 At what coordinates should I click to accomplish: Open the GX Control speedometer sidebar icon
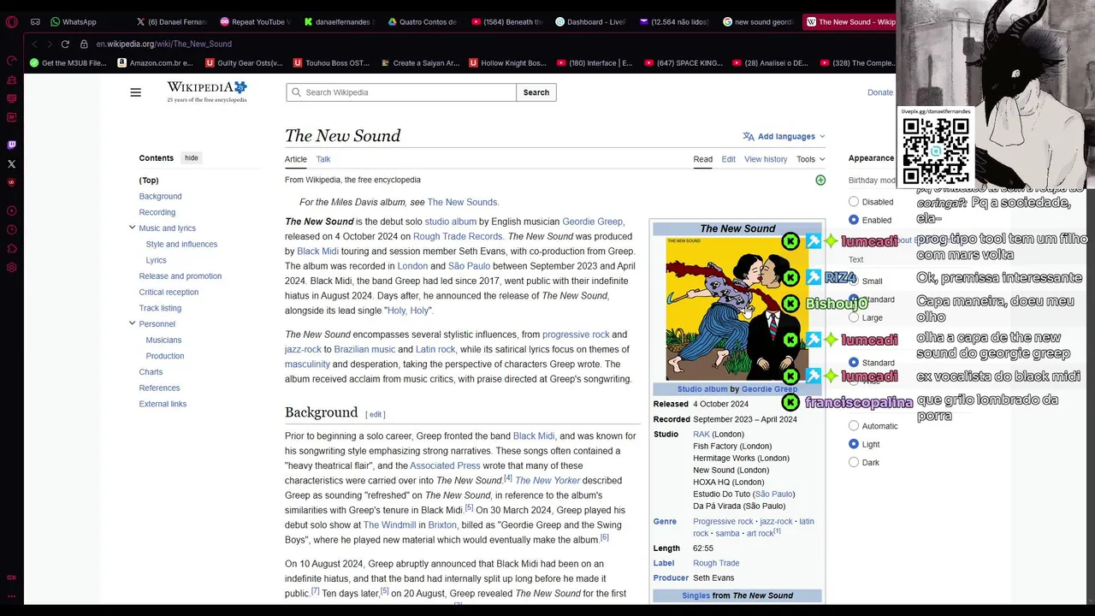tap(11, 61)
